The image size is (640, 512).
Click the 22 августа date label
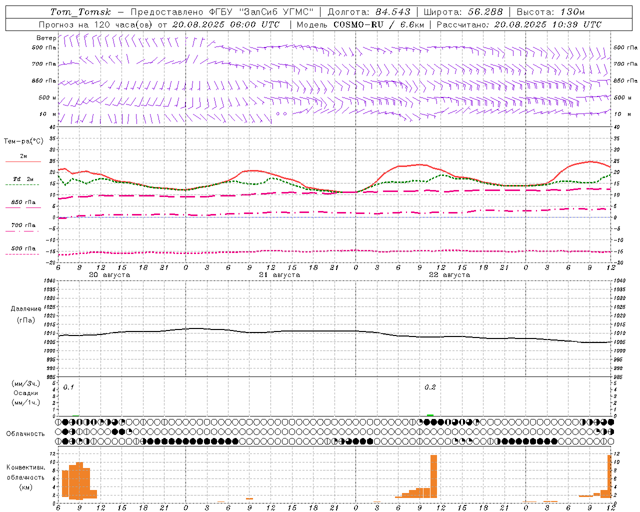pos(449,275)
